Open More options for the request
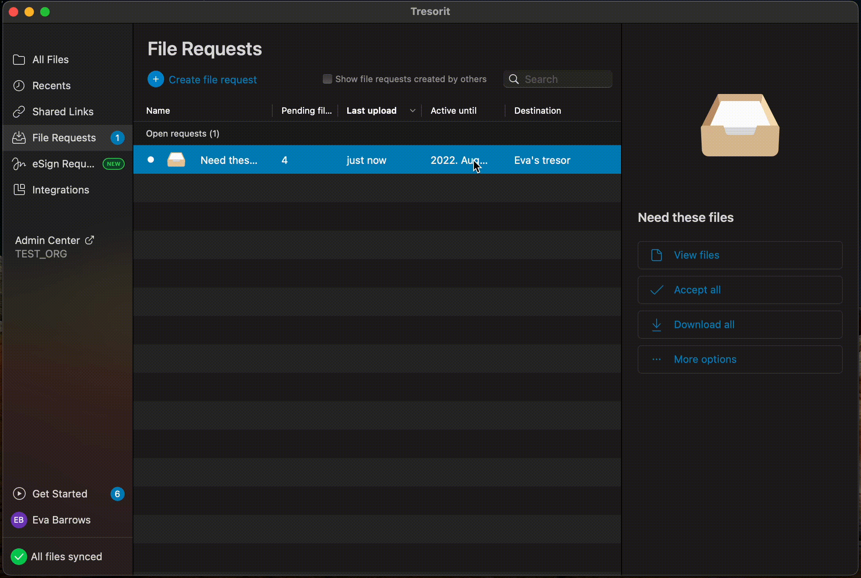Screen dimensions: 861x578 [x=740, y=359]
